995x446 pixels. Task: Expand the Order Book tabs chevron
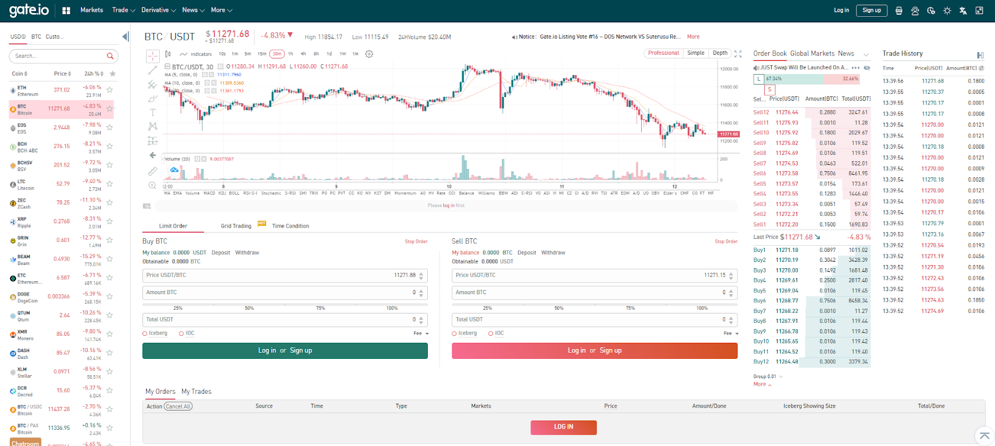tap(866, 55)
